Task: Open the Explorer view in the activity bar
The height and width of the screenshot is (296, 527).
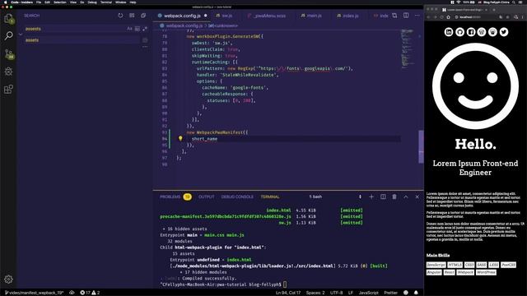Action: (9, 18)
